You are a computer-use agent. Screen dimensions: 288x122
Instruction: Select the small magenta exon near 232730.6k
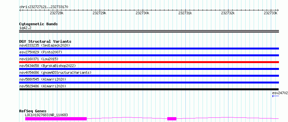coord(172,119)
